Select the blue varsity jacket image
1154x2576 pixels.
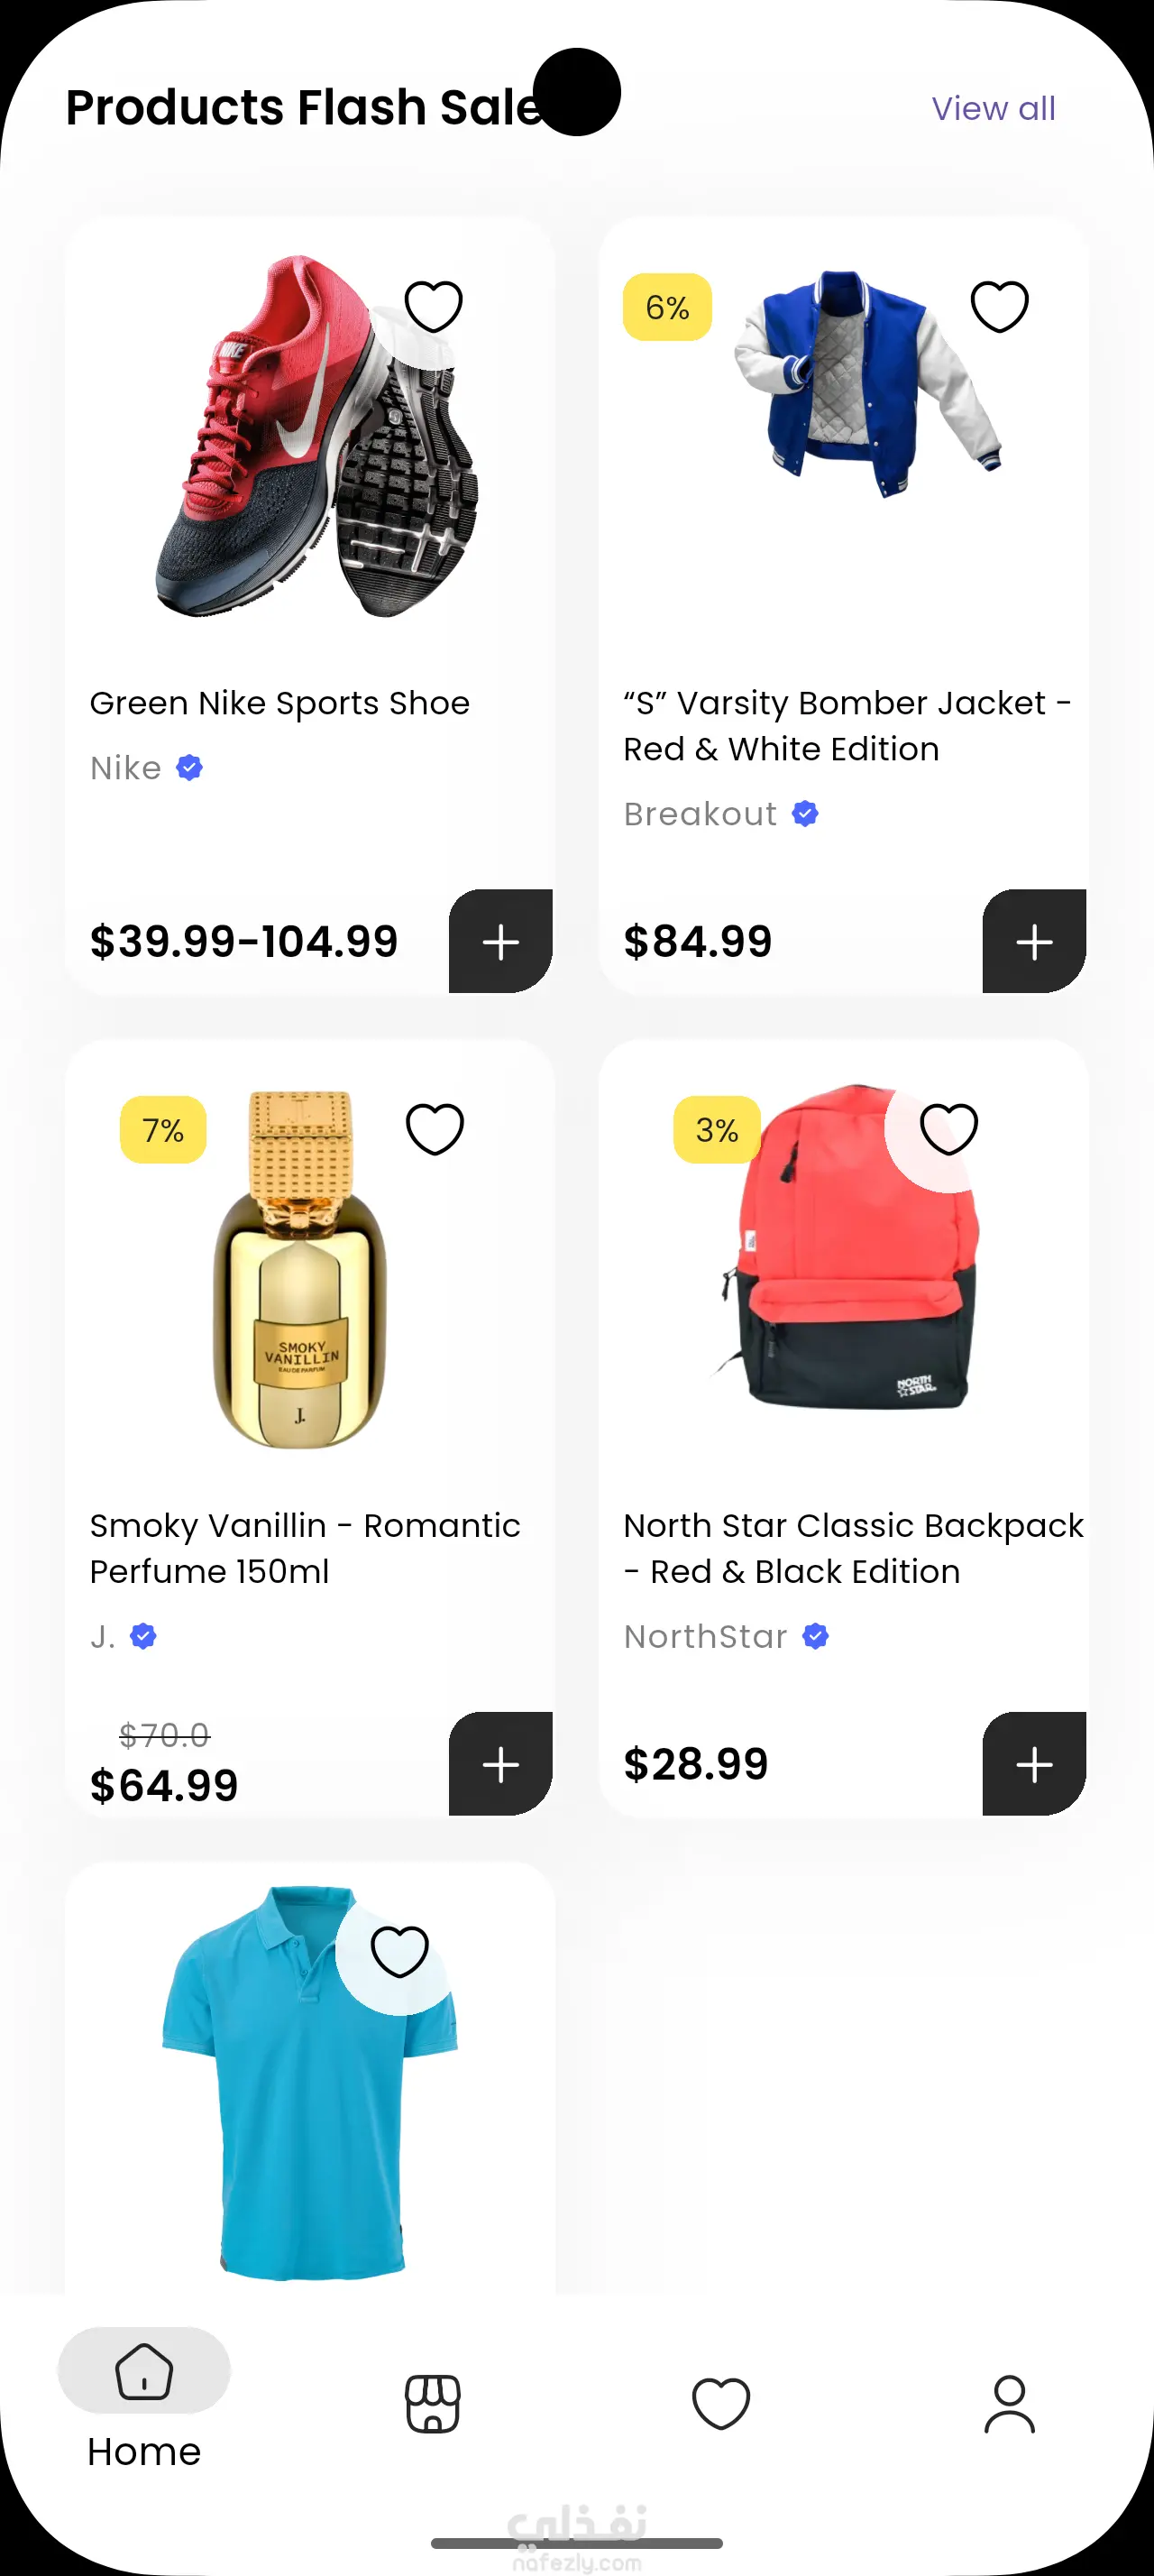click(859, 385)
